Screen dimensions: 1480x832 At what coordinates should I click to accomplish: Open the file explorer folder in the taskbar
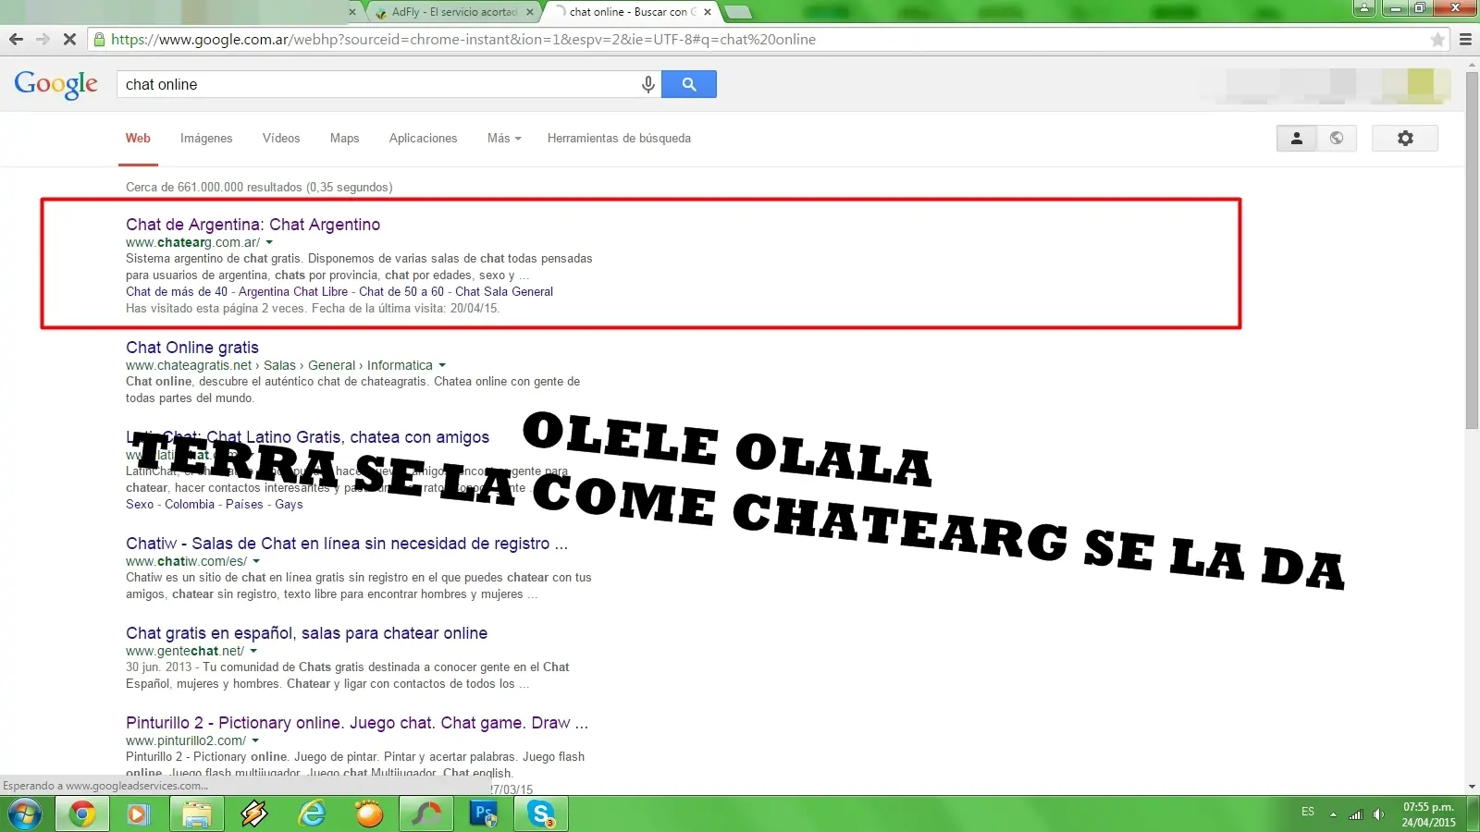[196, 814]
